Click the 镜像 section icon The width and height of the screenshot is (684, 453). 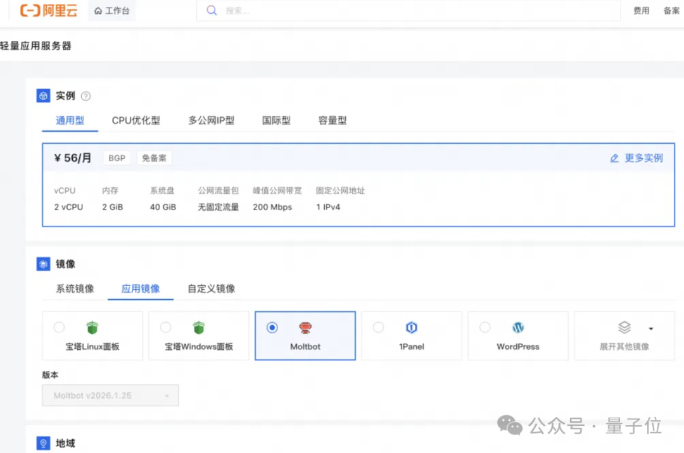click(x=42, y=264)
